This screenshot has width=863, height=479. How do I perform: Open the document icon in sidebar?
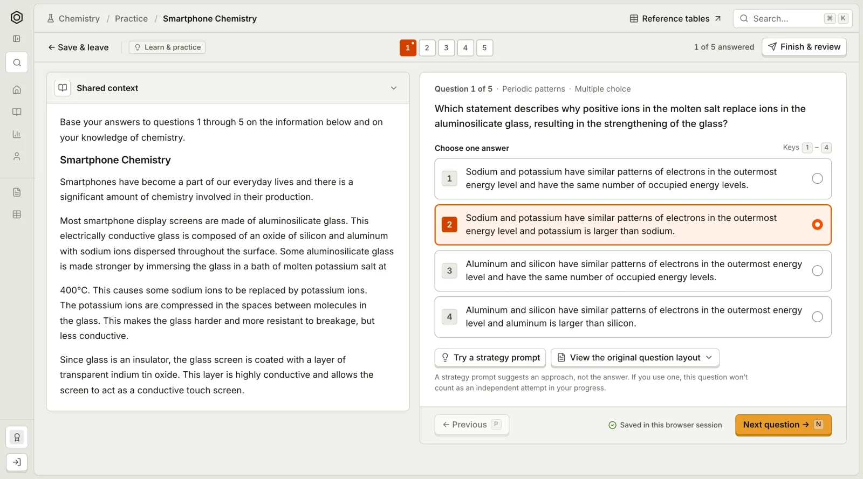tap(17, 192)
